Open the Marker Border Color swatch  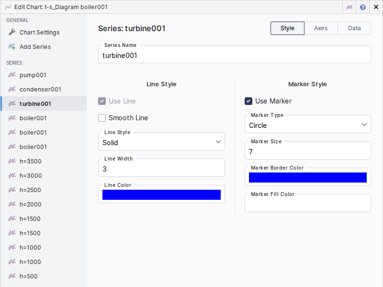[x=307, y=178]
